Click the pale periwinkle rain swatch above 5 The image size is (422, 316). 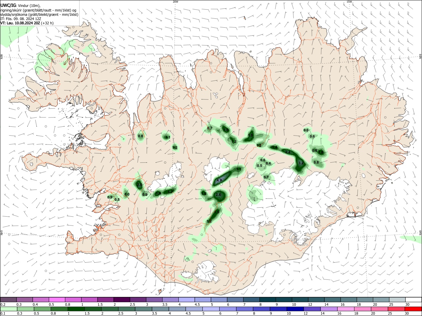pyautogui.click(x=211, y=309)
